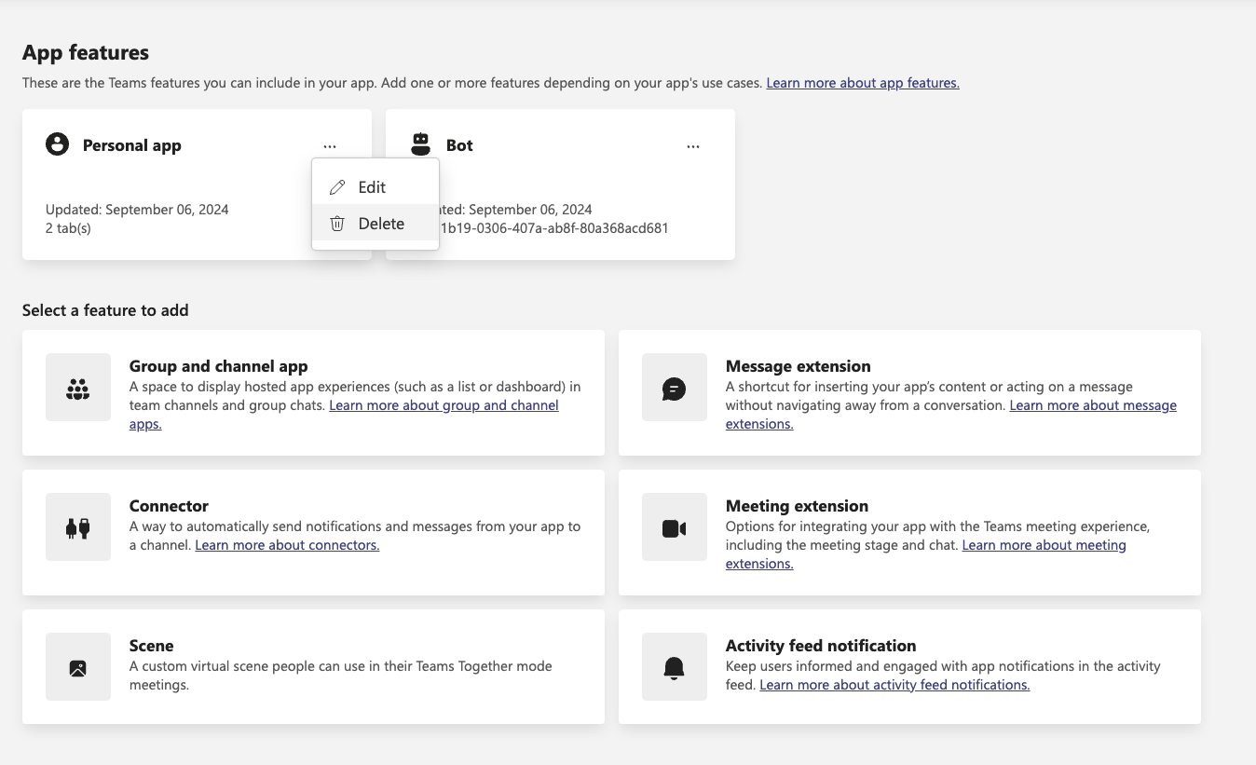Viewport: 1256px width, 765px height.
Task: Choose Delete from the context menu
Action: click(x=375, y=224)
